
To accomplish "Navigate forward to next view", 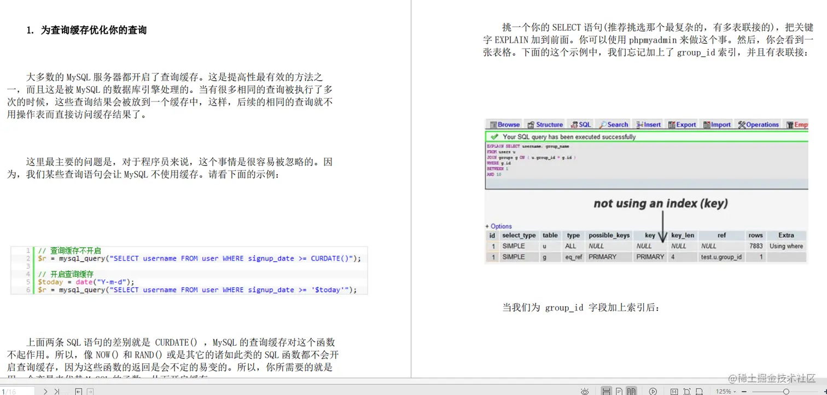I will click(90, 391).
